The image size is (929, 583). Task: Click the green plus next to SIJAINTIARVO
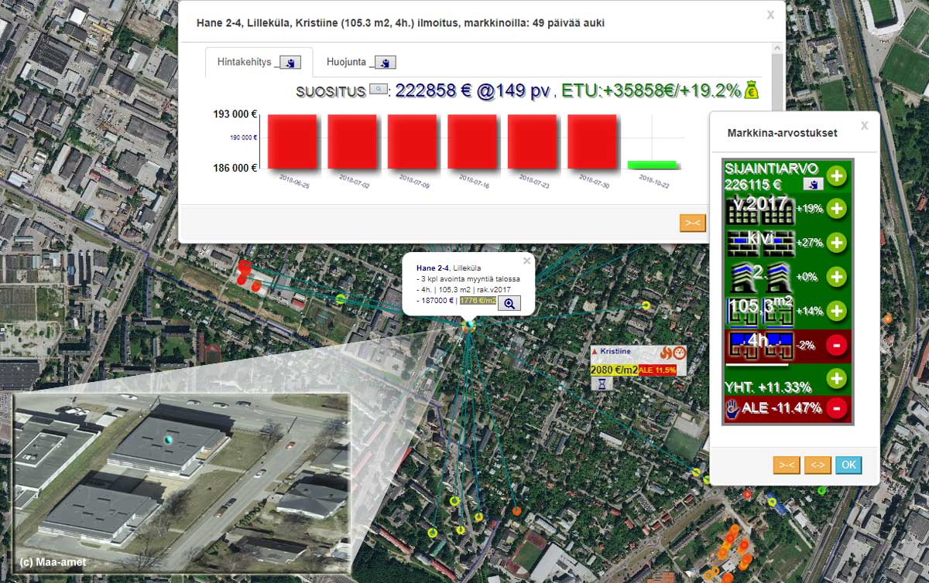point(836,176)
